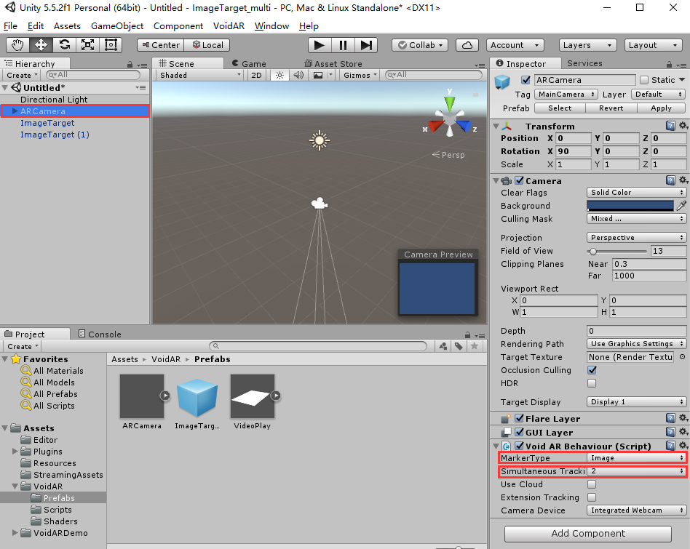The height and width of the screenshot is (549, 690).
Task: Open the Layer Default dropdown
Action: tap(658, 95)
